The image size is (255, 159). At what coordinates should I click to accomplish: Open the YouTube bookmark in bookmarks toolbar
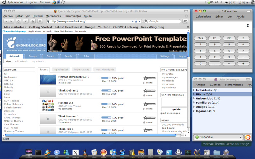104,27
